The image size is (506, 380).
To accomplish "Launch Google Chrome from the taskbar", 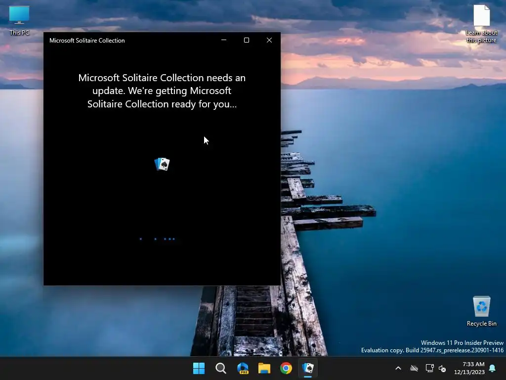I will (286, 368).
